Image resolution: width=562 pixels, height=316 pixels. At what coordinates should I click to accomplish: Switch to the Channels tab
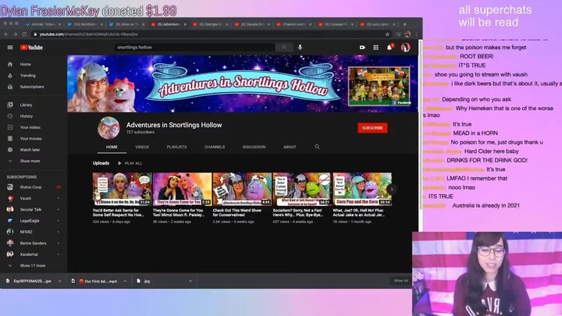[215, 147]
